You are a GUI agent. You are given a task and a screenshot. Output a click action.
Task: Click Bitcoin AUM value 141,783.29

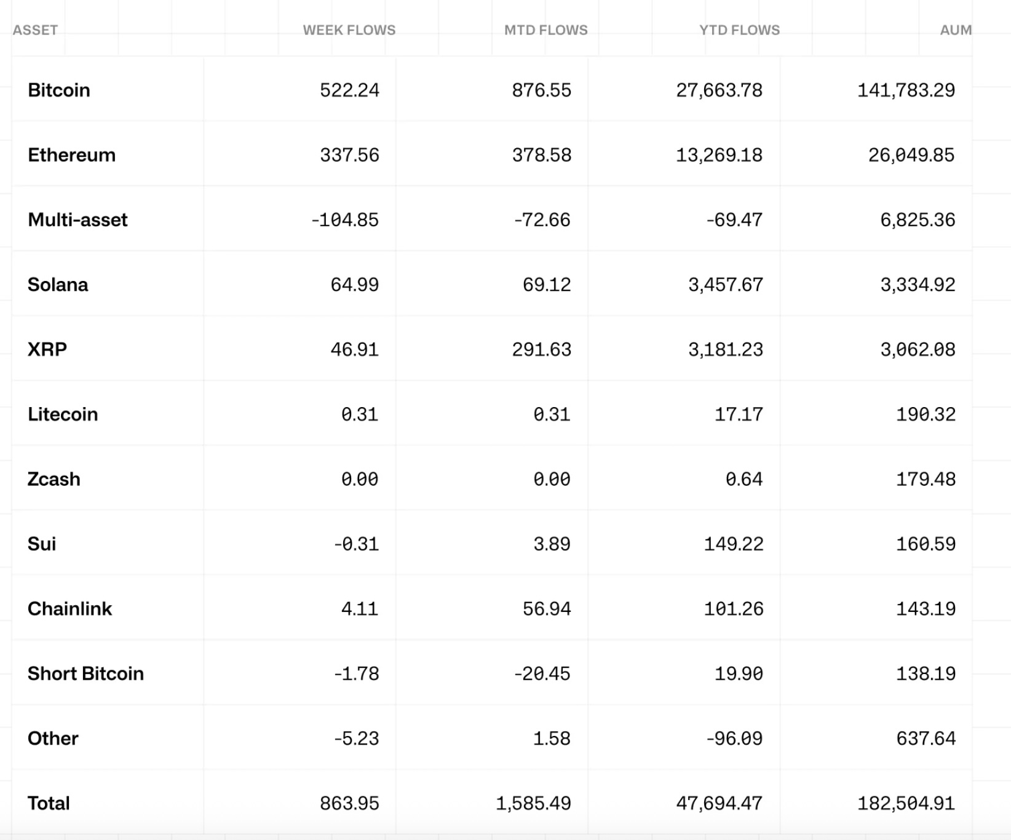point(906,90)
